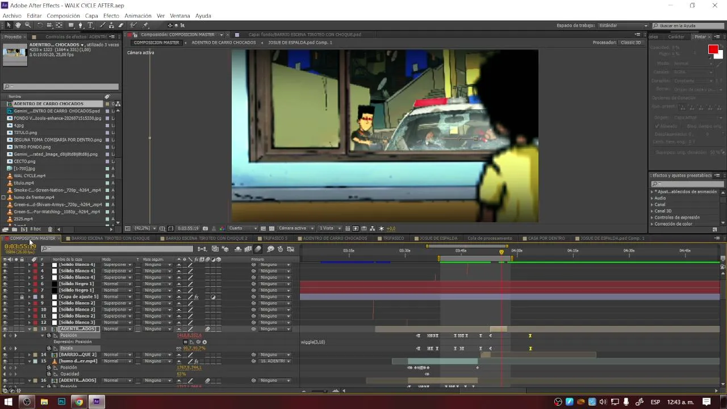Screen dimensions: 727x409
Task: Open the Ventana menu
Action: pos(180,16)
